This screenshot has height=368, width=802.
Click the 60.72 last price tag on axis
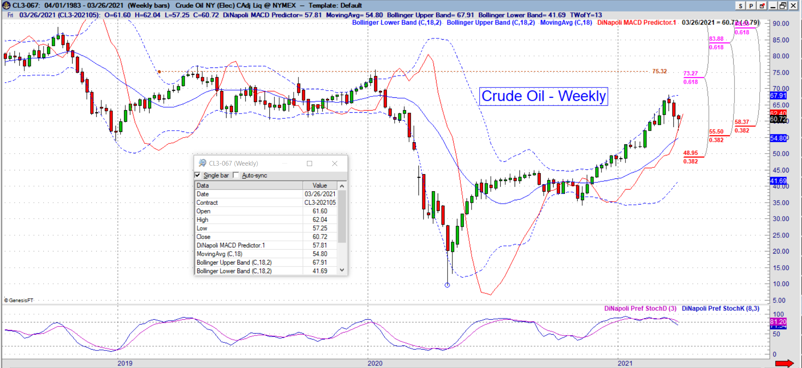(x=778, y=119)
